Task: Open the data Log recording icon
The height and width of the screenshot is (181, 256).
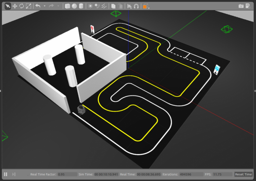Action: 248,6
